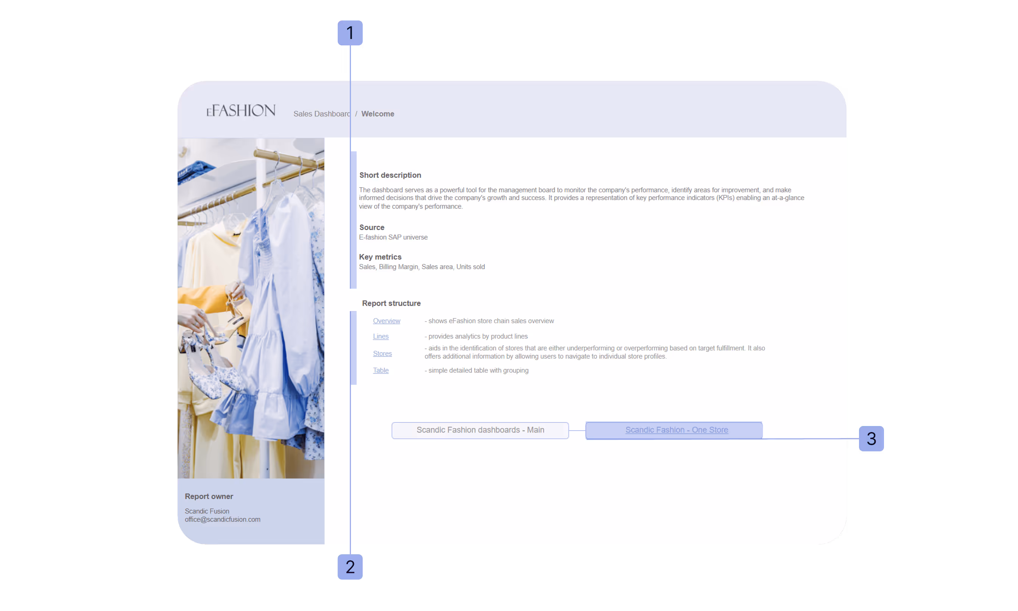The height and width of the screenshot is (611, 1018).
Task: Click the Report owner heading
Action: (x=209, y=496)
